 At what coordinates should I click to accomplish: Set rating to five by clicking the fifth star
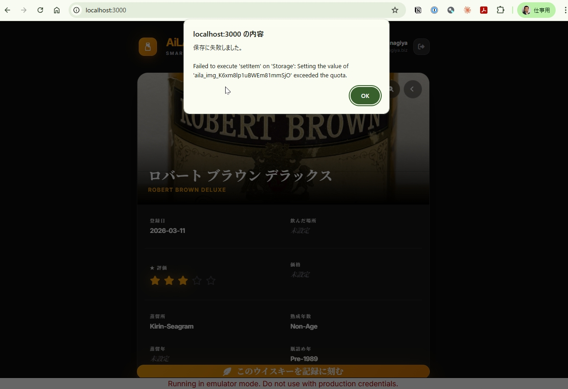tap(211, 280)
